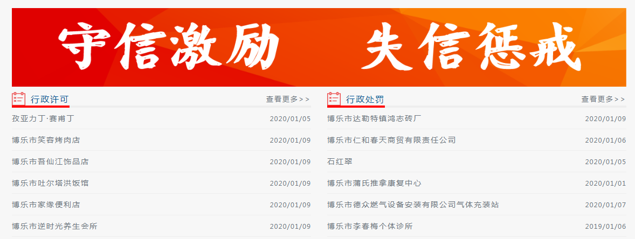View more under 行政处罚 list
Viewport: 635px width, 239px height.
[x=603, y=99]
